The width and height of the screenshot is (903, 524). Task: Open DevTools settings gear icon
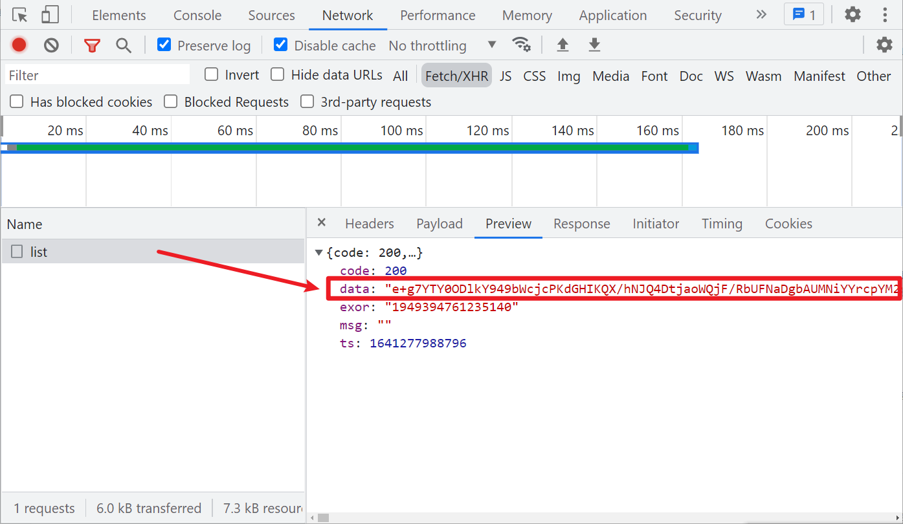[x=853, y=15]
